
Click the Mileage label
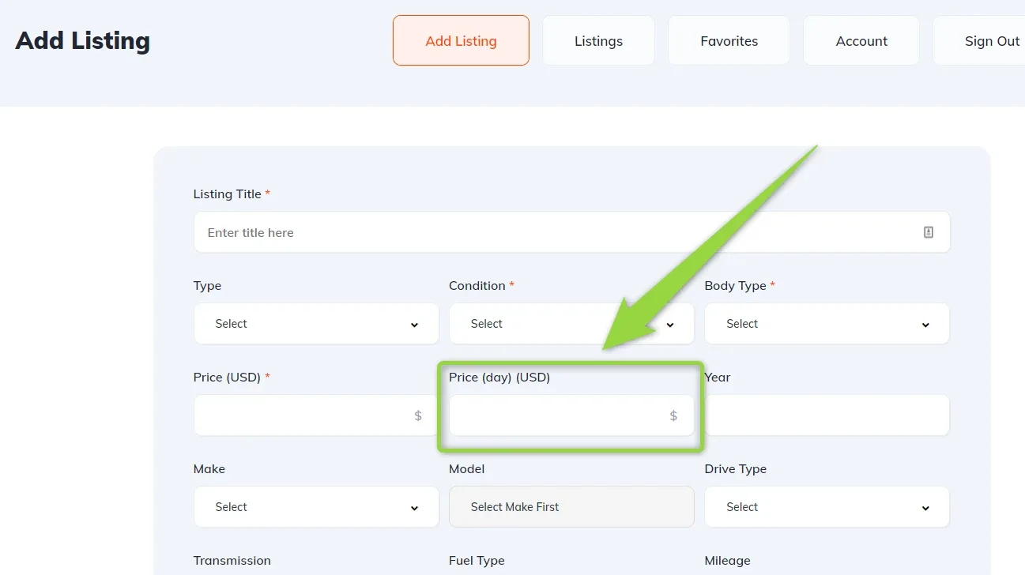pyautogui.click(x=727, y=560)
